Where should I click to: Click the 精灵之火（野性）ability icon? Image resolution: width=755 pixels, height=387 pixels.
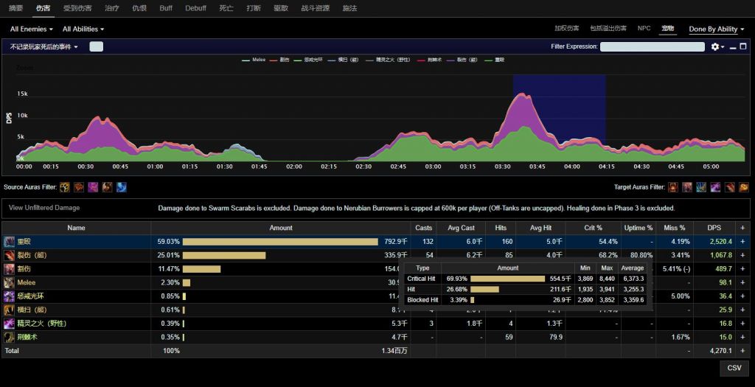click(x=9, y=324)
